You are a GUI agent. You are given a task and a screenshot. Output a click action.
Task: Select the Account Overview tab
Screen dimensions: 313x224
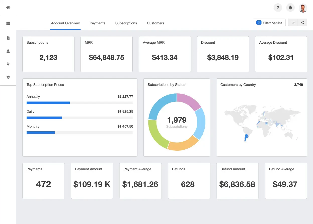65,23
